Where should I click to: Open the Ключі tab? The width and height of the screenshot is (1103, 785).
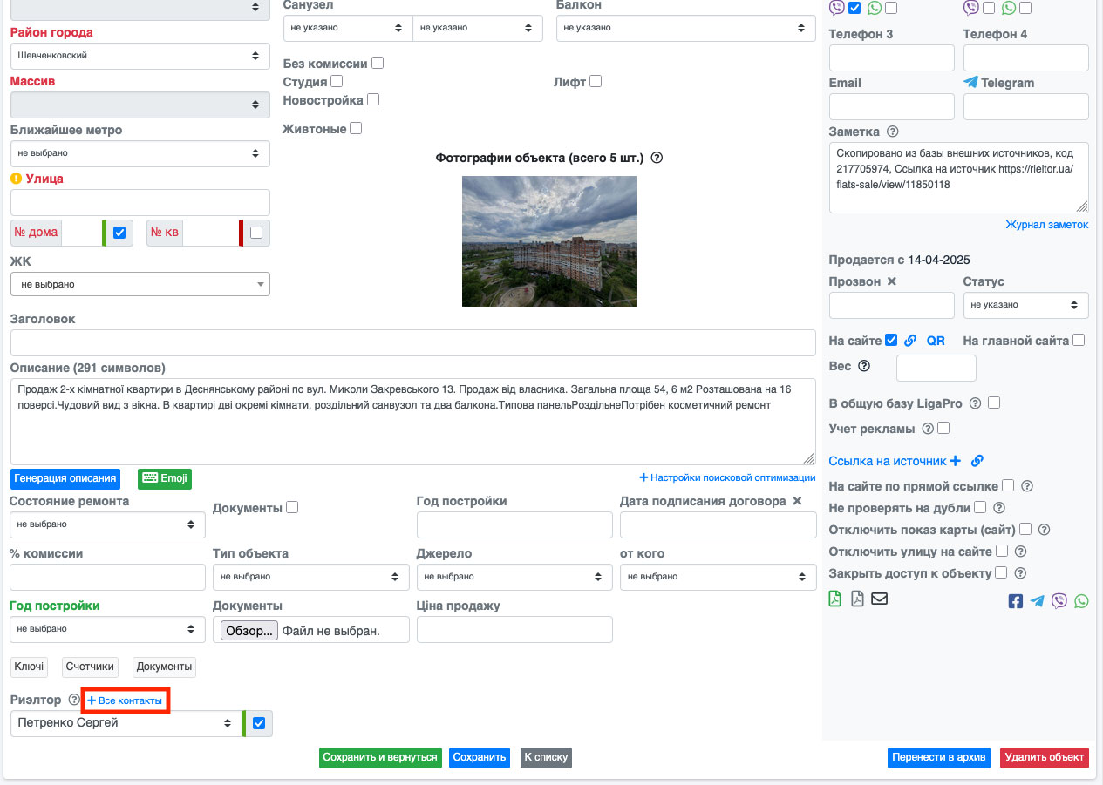coord(29,667)
